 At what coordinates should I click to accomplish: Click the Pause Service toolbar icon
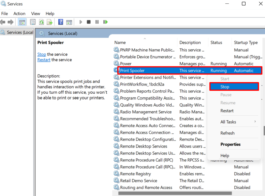[97, 22]
